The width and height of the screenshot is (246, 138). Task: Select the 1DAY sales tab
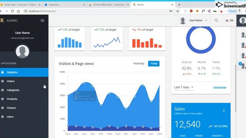click(x=183, y=136)
